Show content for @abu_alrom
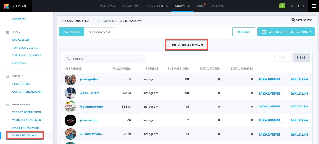Screen dimensions: 319x144 (270, 93)
